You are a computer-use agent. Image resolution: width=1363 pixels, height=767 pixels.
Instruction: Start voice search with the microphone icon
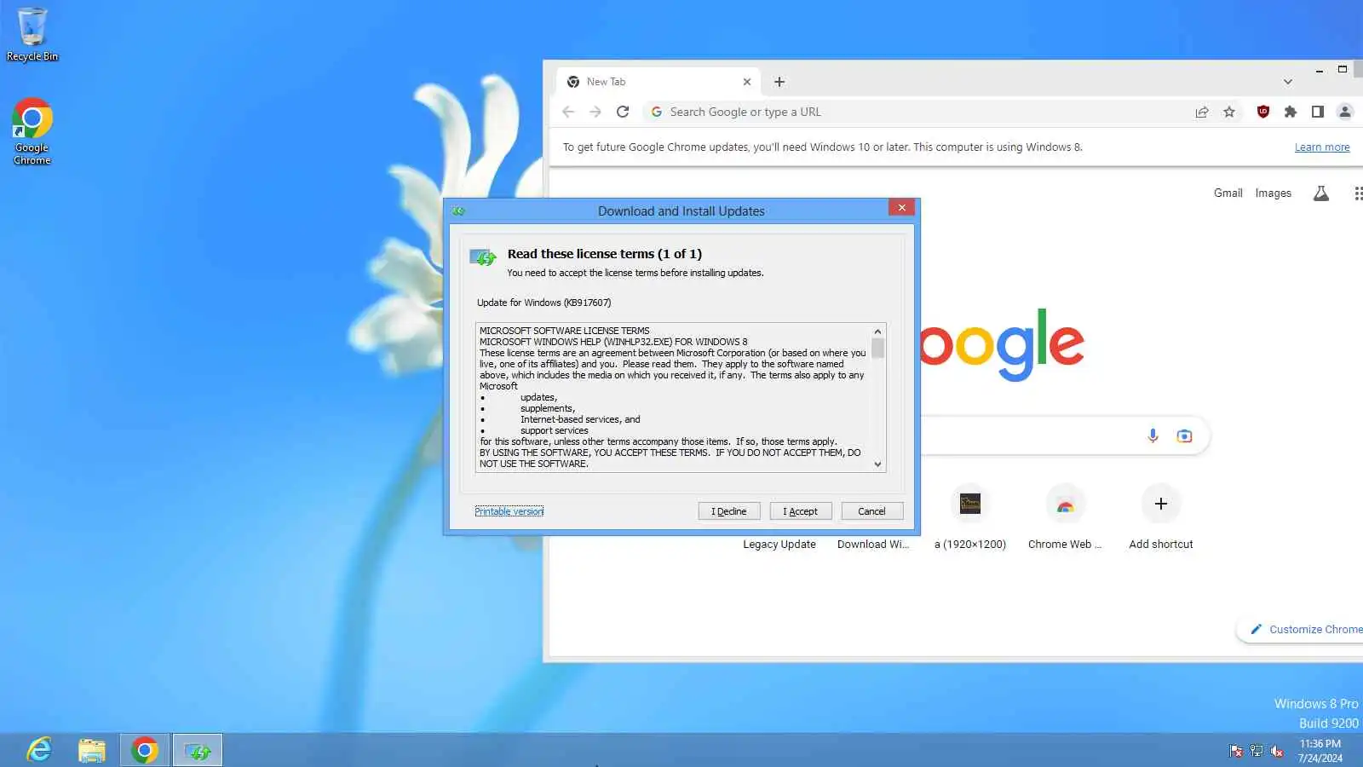point(1153,435)
